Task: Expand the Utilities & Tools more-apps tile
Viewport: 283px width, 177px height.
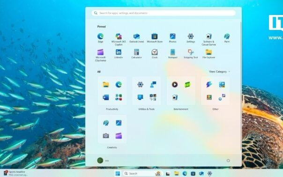Action: (x=153, y=97)
